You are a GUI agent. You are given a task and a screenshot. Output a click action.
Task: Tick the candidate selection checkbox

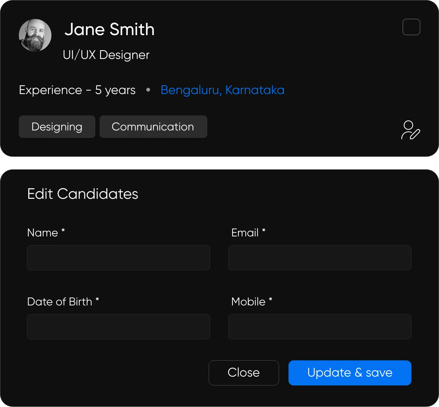(x=411, y=27)
